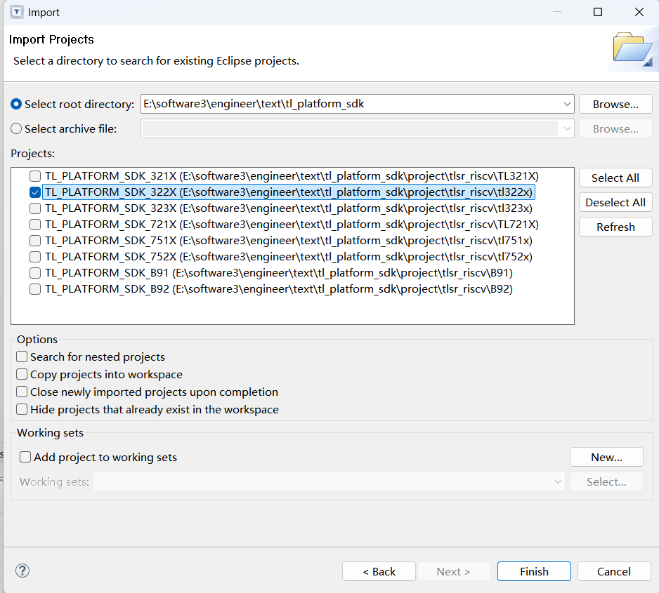
Task: Enable Close newly imported projects upon completion
Action: [x=22, y=392]
